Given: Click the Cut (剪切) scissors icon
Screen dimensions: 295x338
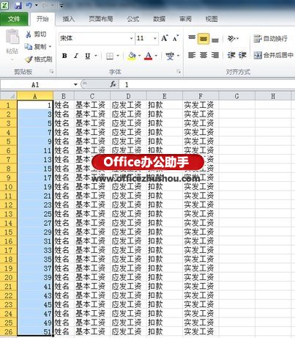Looking at the screenshot, I should tap(29, 34).
